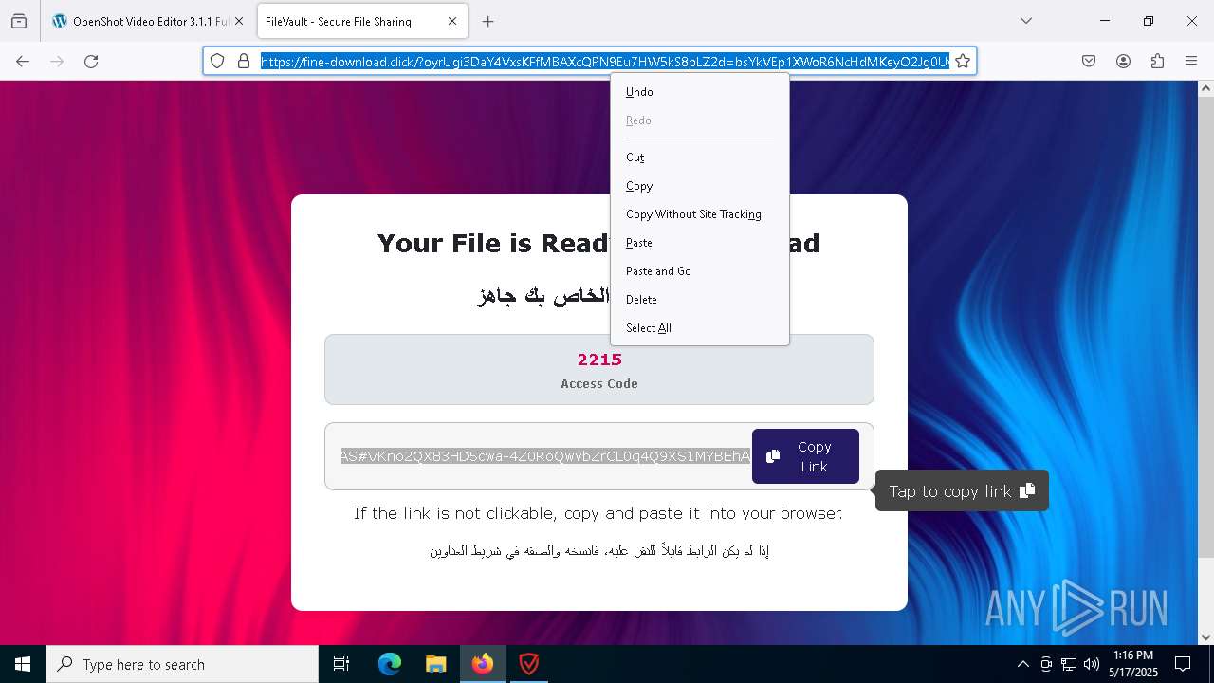Open Firefox View (recent browsing) icon
1214x683 pixels.
[19, 21]
